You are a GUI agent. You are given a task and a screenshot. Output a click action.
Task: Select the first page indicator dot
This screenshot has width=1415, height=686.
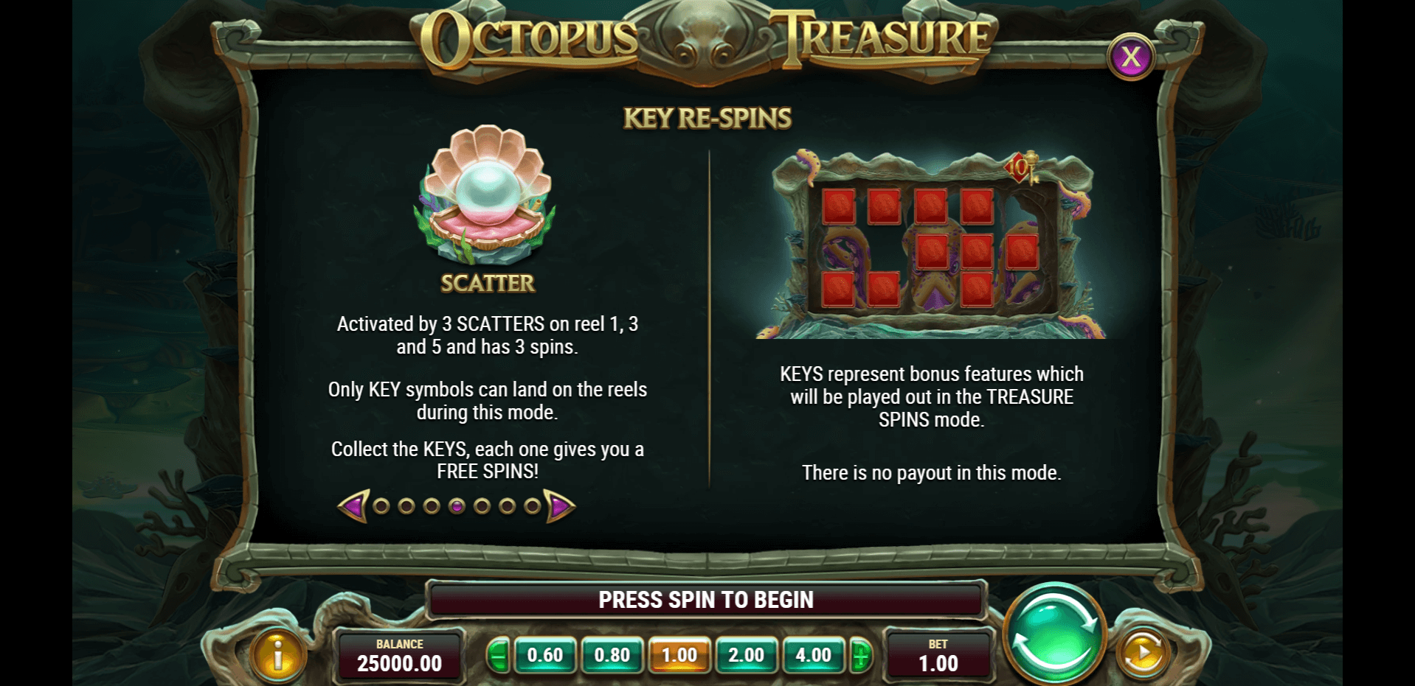pyautogui.click(x=381, y=506)
